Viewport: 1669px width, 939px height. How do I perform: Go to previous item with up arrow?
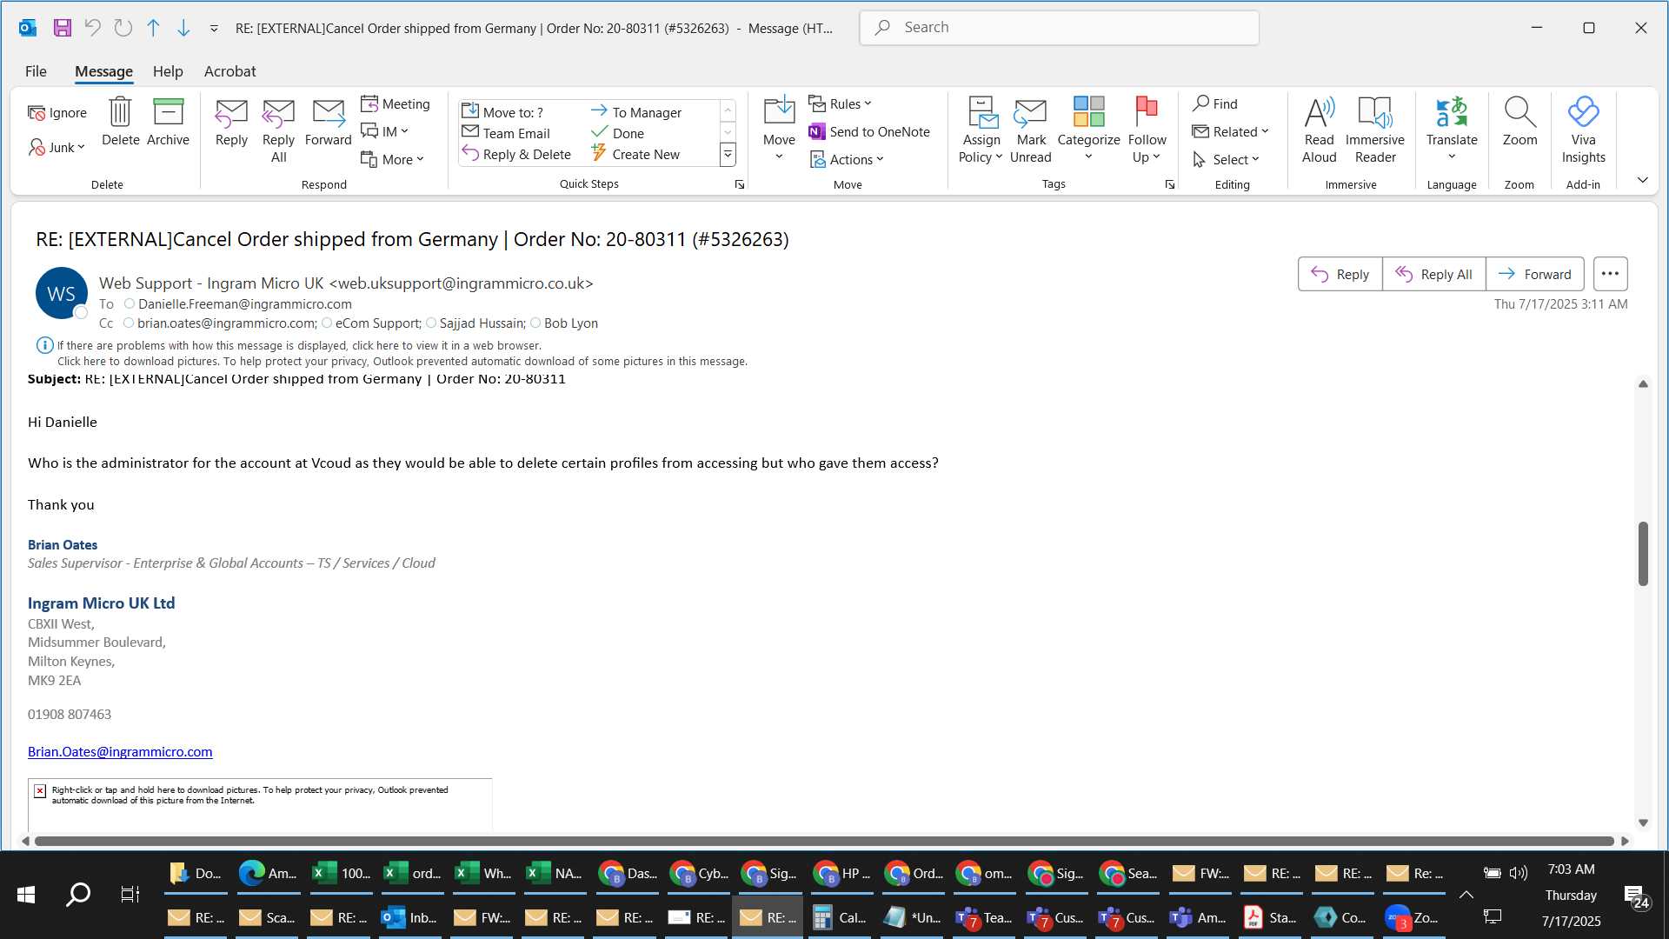[153, 28]
